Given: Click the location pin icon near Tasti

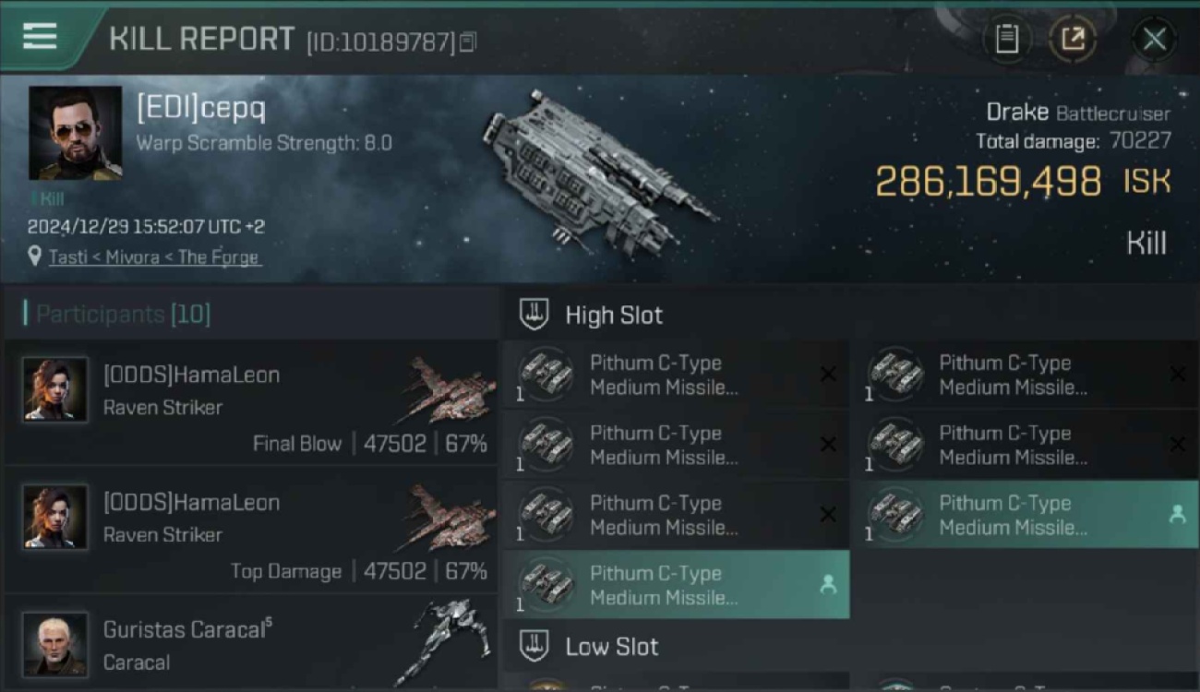Looking at the screenshot, I should tap(35, 257).
